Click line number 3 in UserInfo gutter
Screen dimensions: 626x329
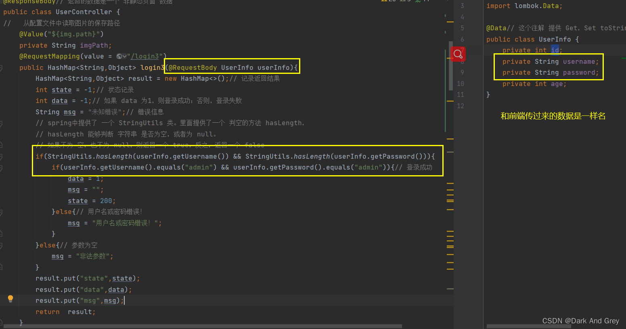click(x=462, y=6)
